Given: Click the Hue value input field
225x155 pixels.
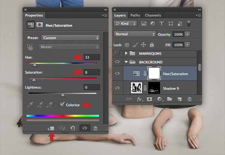Looking at the screenshot, I should 92,57.
